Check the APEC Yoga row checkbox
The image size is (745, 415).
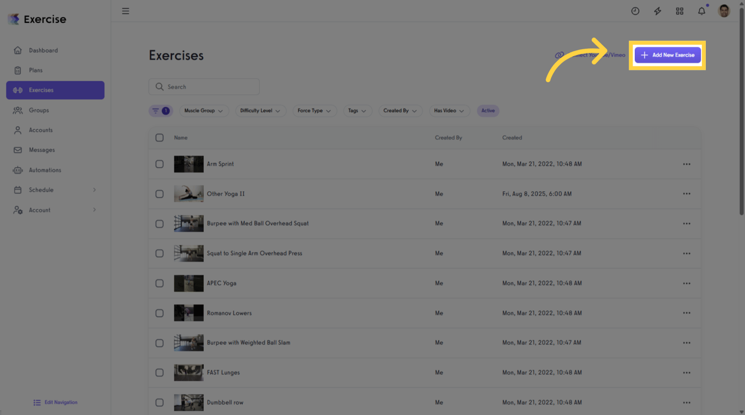(159, 283)
